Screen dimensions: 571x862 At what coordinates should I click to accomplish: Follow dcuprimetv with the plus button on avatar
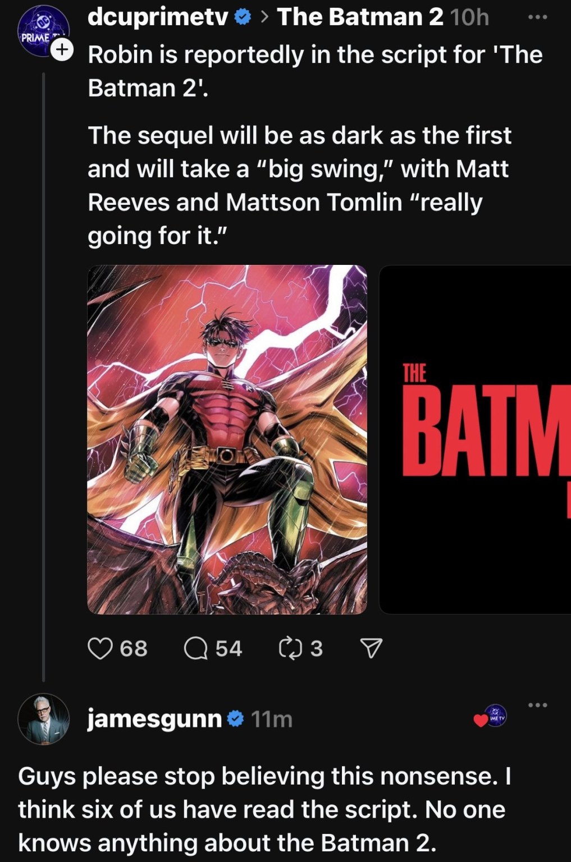coord(63,49)
